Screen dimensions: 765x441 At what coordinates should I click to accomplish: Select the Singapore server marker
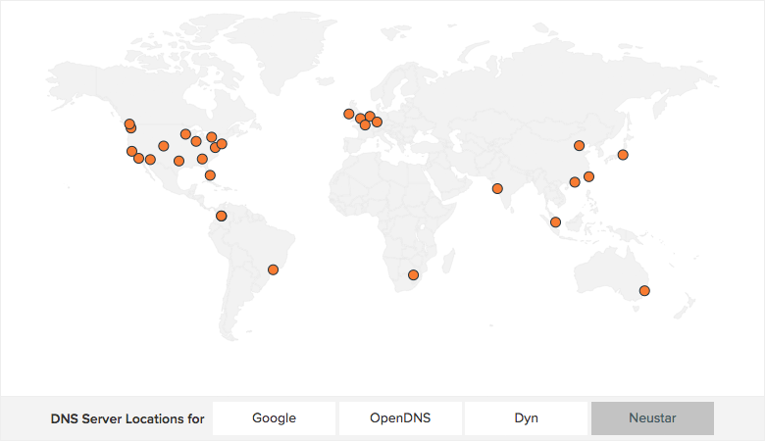[555, 221]
